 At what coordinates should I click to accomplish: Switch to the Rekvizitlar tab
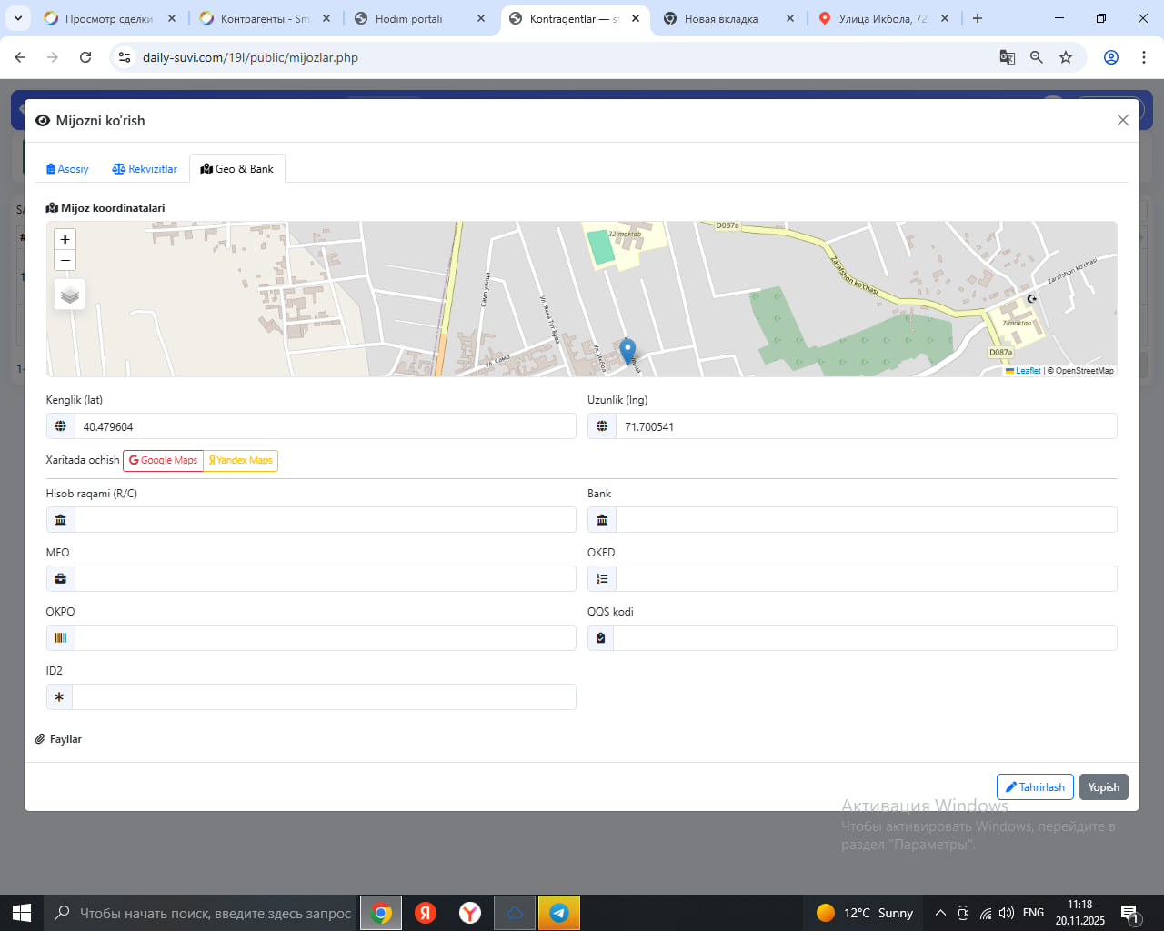(145, 169)
